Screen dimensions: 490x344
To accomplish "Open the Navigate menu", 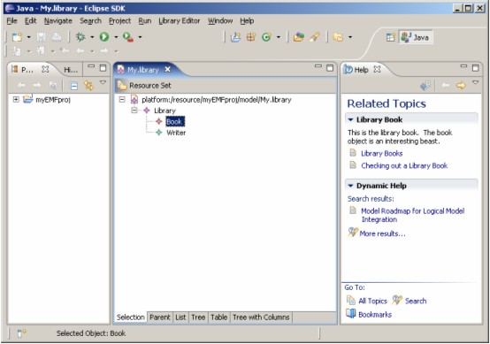I will pos(58,21).
